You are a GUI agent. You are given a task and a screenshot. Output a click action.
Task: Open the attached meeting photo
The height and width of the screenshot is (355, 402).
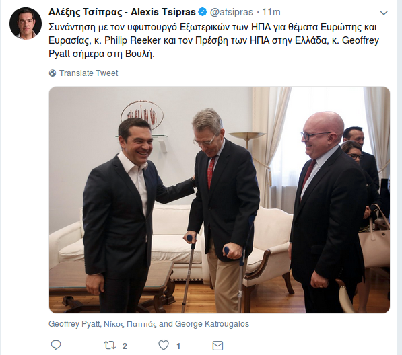point(220,200)
